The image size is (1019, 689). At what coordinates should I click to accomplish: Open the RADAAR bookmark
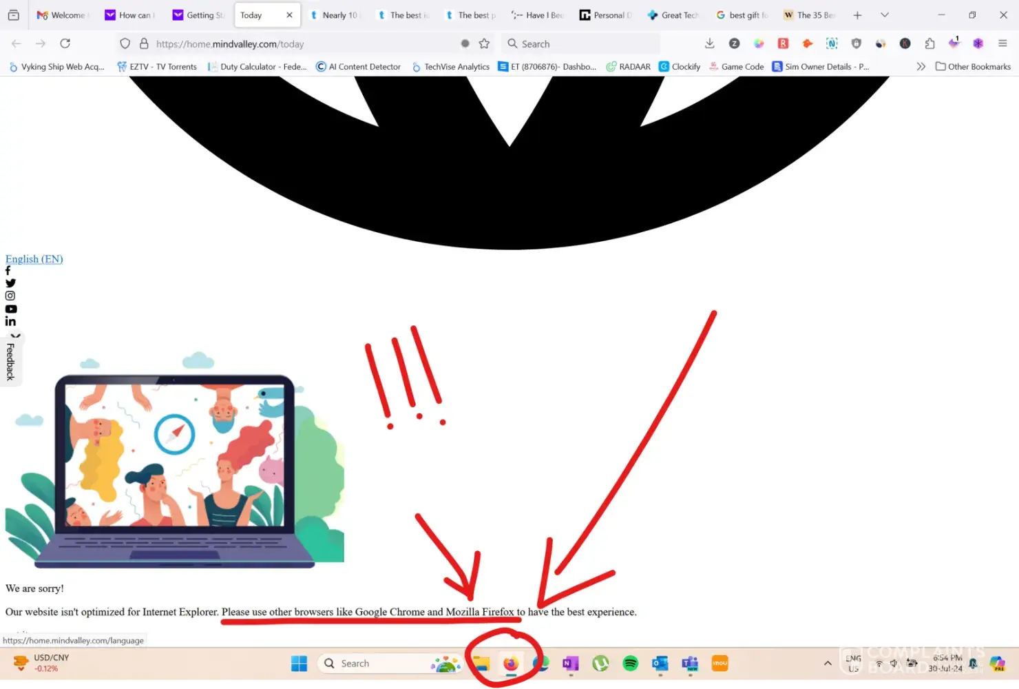click(x=629, y=67)
